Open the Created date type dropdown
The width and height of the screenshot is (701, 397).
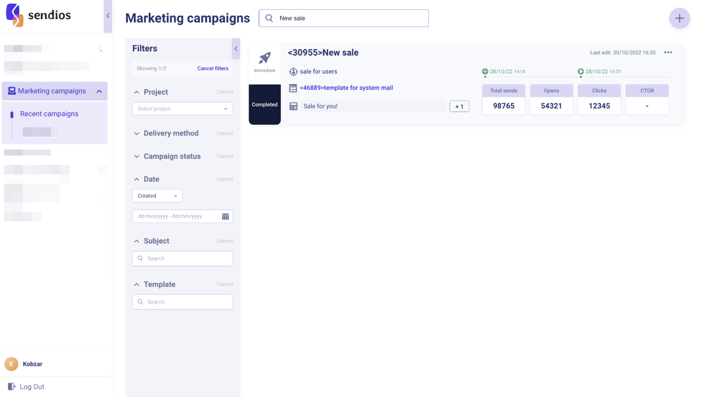pyautogui.click(x=157, y=196)
